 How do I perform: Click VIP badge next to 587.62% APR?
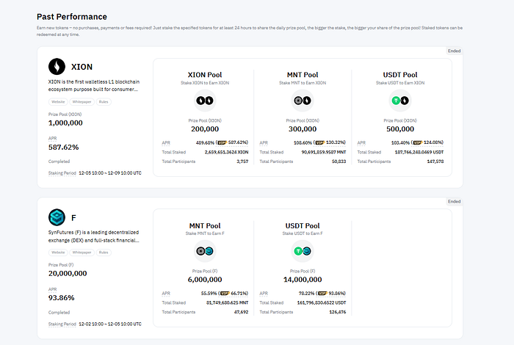click(222, 143)
